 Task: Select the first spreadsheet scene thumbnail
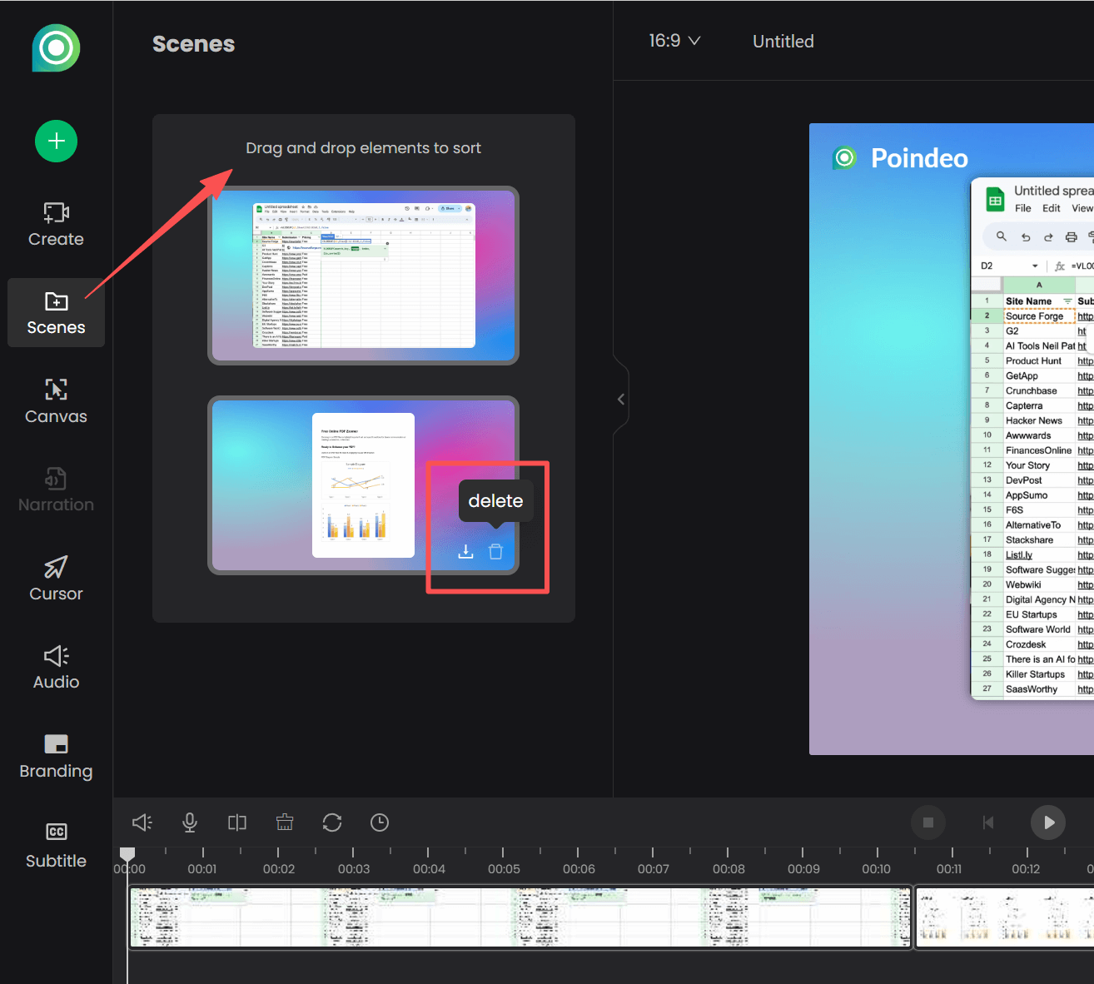click(364, 276)
